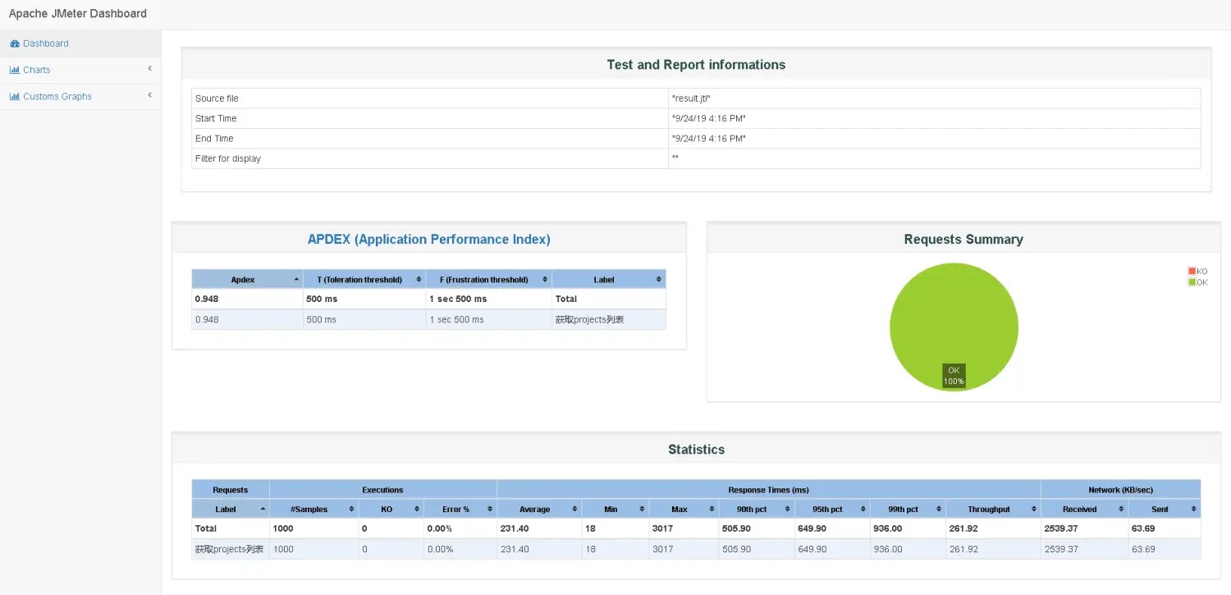Expand the Charts menu chevron
Viewport: 1231px width, 595px height.
point(149,69)
